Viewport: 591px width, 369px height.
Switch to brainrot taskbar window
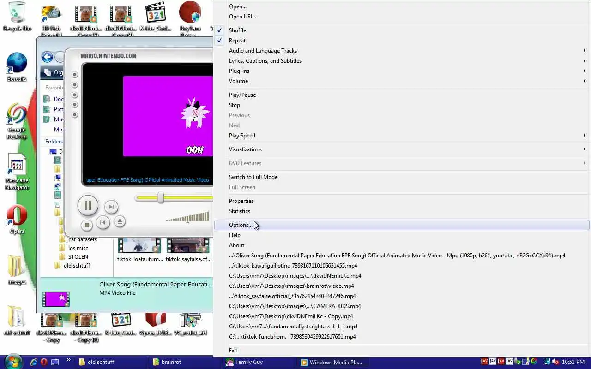(x=185, y=362)
